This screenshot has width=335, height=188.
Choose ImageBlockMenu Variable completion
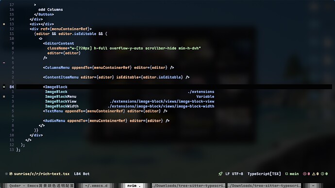coord(130,96)
